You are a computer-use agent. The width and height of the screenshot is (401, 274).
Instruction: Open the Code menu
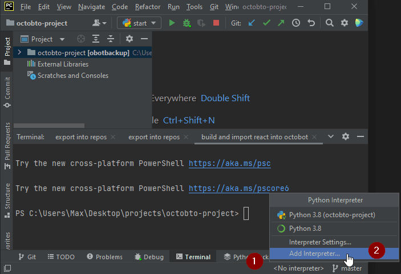point(120,7)
